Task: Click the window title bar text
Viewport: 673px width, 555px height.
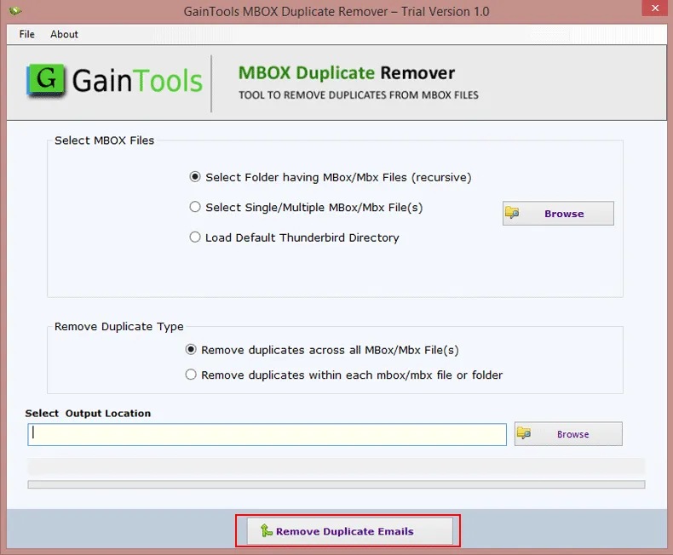Action: (x=336, y=12)
